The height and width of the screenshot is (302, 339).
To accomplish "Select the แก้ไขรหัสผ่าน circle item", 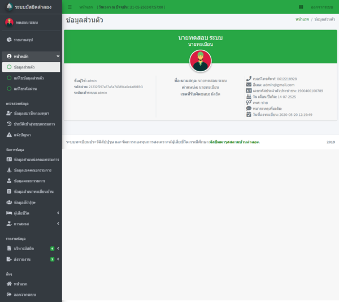I will pyautogui.click(x=31, y=89).
